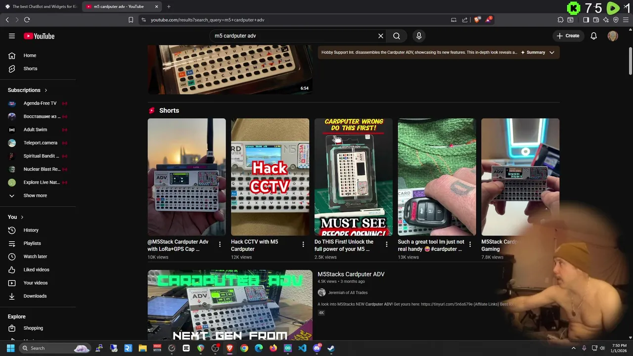Open 'Do THIS First! Unlock the full power' title
Viewport: 633px width, 356px height.
pyautogui.click(x=344, y=245)
